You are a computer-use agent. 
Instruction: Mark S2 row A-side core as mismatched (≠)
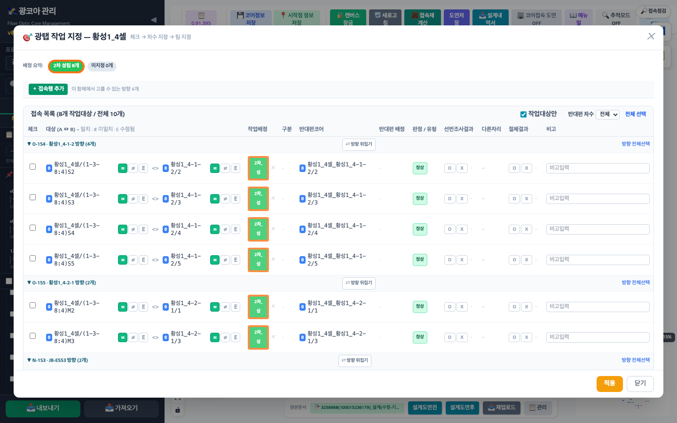click(133, 168)
